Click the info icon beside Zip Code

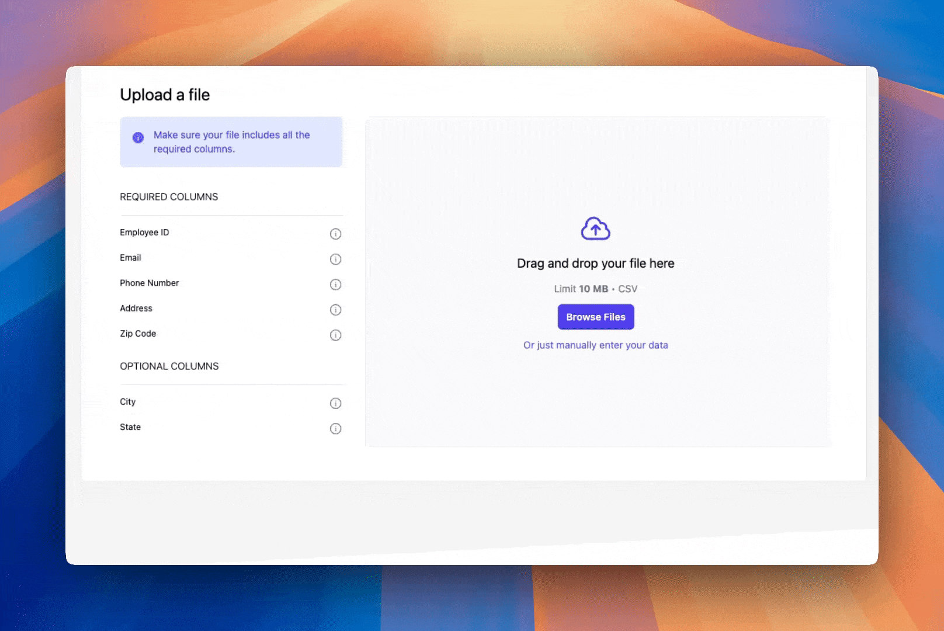tap(335, 335)
